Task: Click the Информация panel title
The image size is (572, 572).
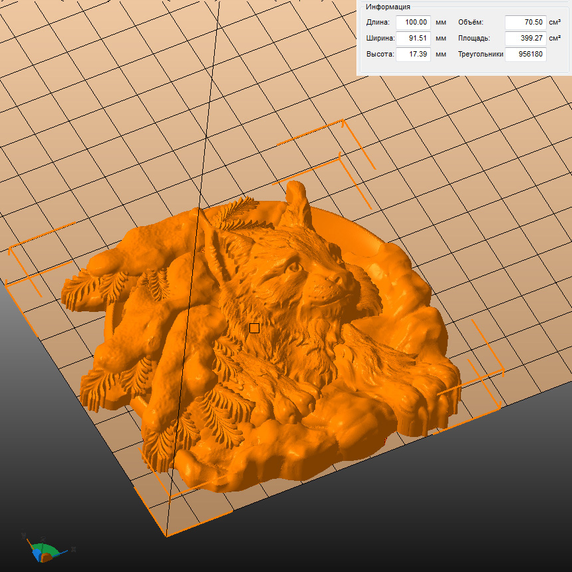Action: (388, 7)
